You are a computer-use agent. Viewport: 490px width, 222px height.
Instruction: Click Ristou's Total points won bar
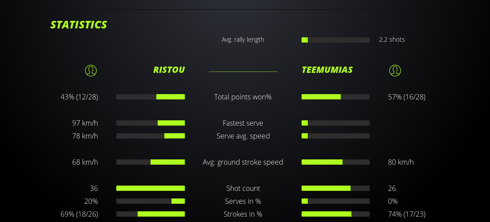[151, 97]
